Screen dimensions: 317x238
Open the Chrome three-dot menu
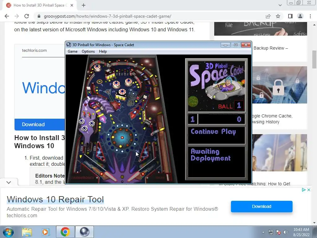click(310, 16)
